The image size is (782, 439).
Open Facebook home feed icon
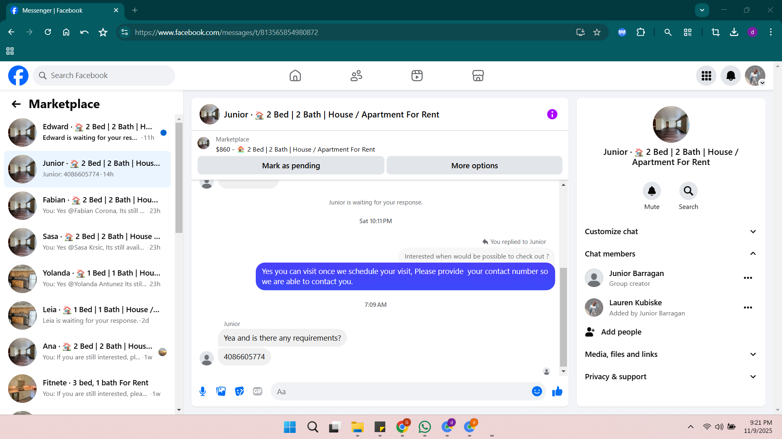[295, 76]
